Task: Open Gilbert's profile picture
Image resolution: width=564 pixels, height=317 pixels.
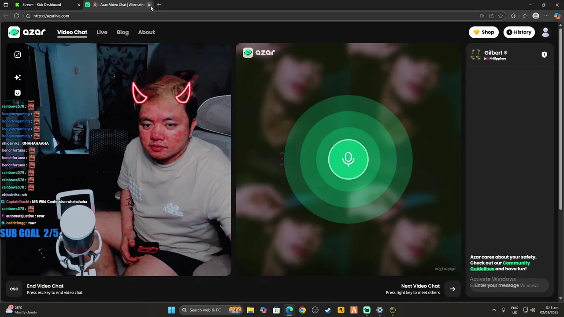Action: click(x=476, y=55)
